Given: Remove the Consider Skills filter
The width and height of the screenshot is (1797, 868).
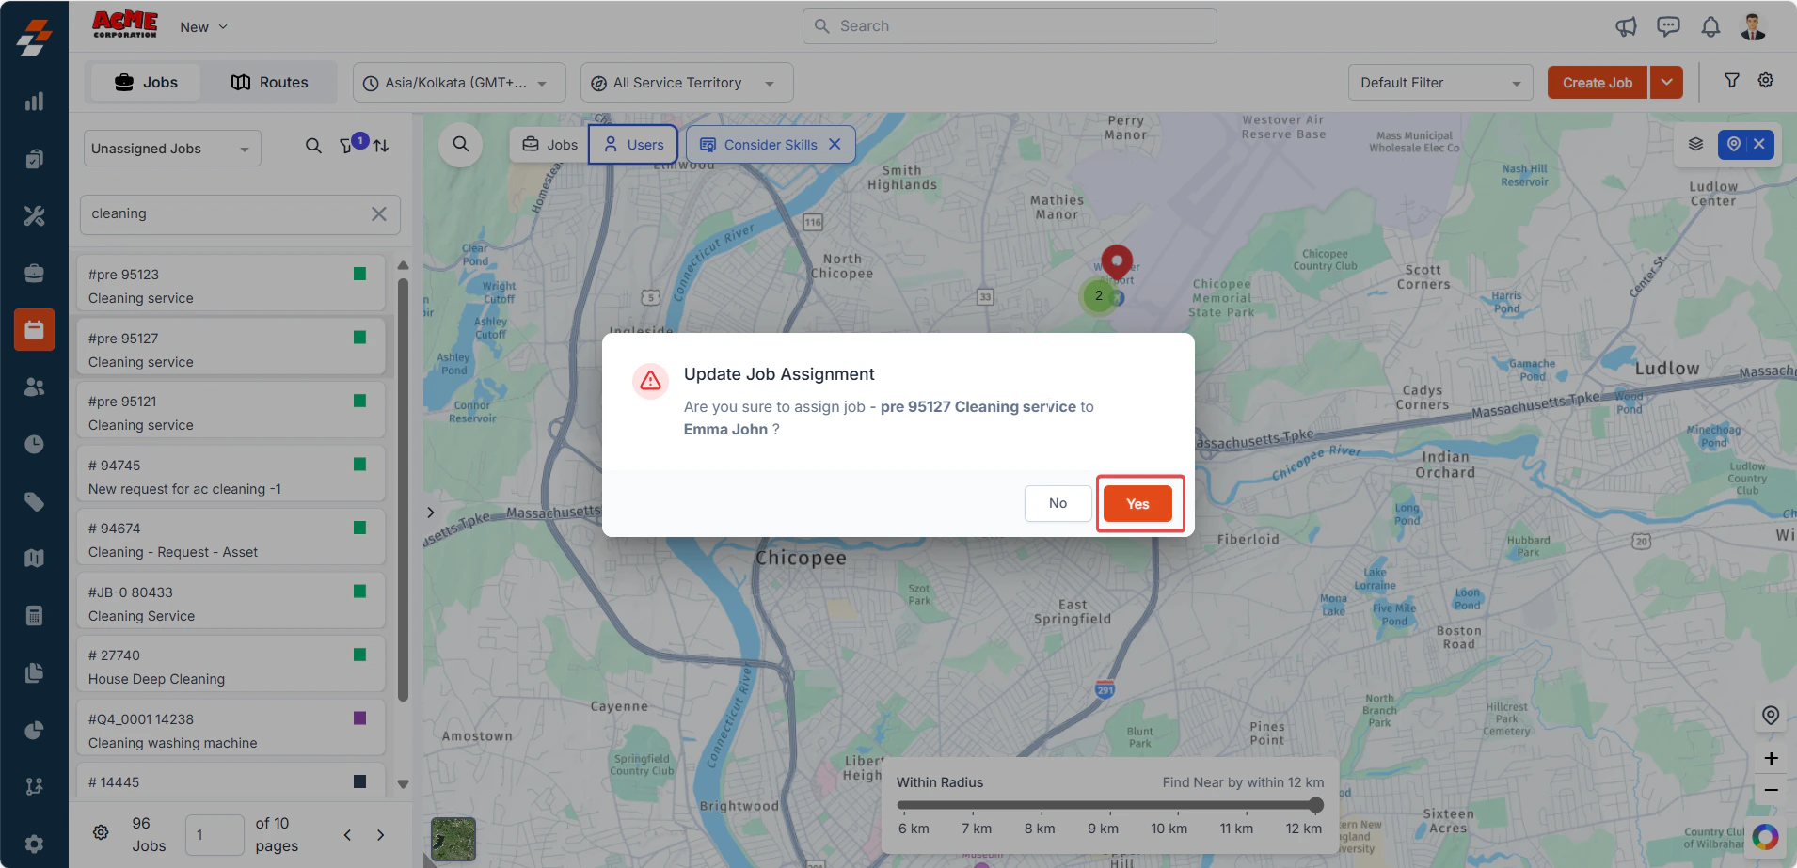Looking at the screenshot, I should [x=835, y=145].
